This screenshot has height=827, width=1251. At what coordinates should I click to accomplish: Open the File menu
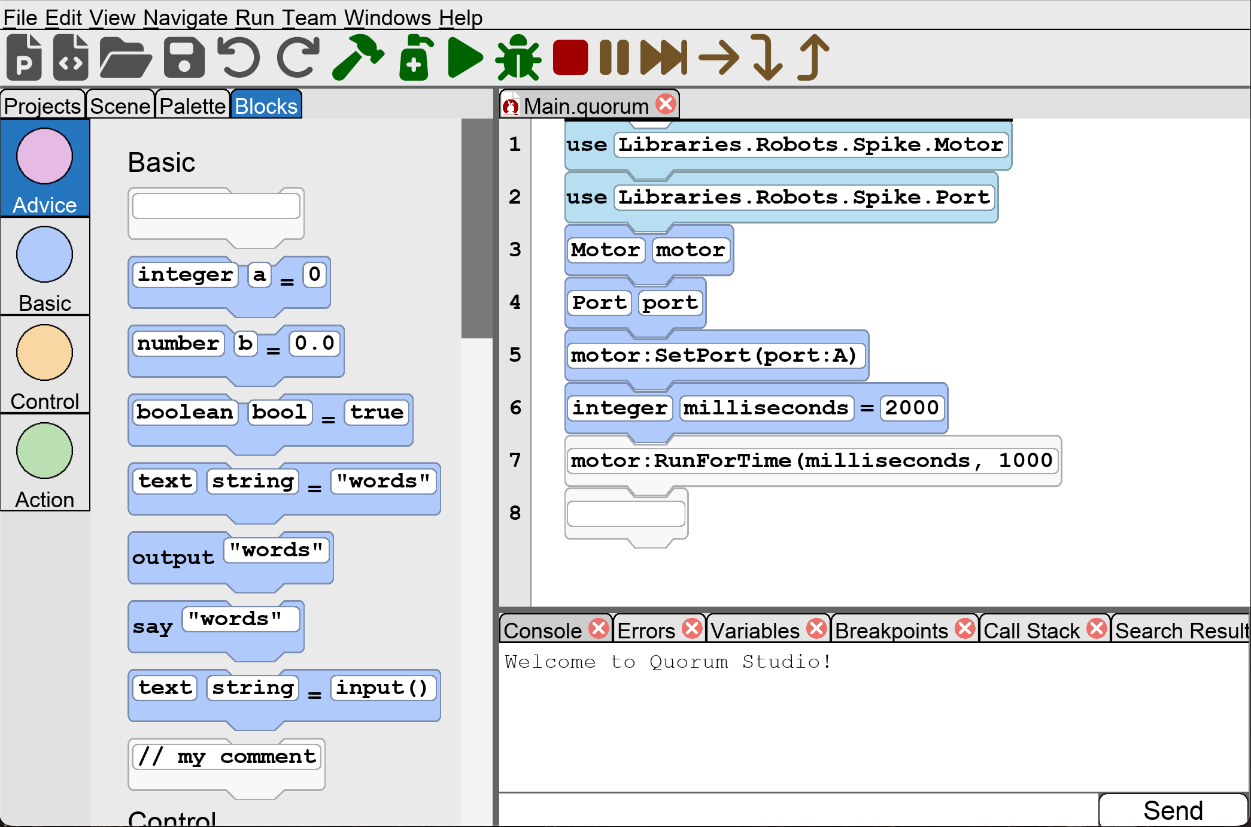[20, 18]
